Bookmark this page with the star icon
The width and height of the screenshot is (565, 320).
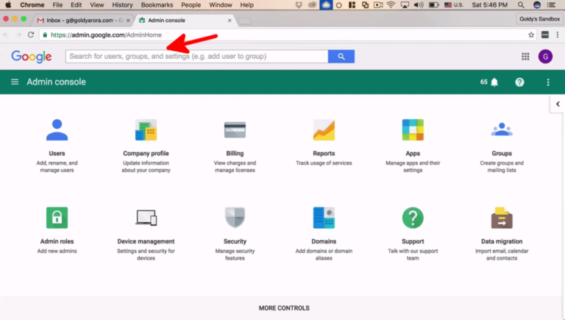pos(531,35)
